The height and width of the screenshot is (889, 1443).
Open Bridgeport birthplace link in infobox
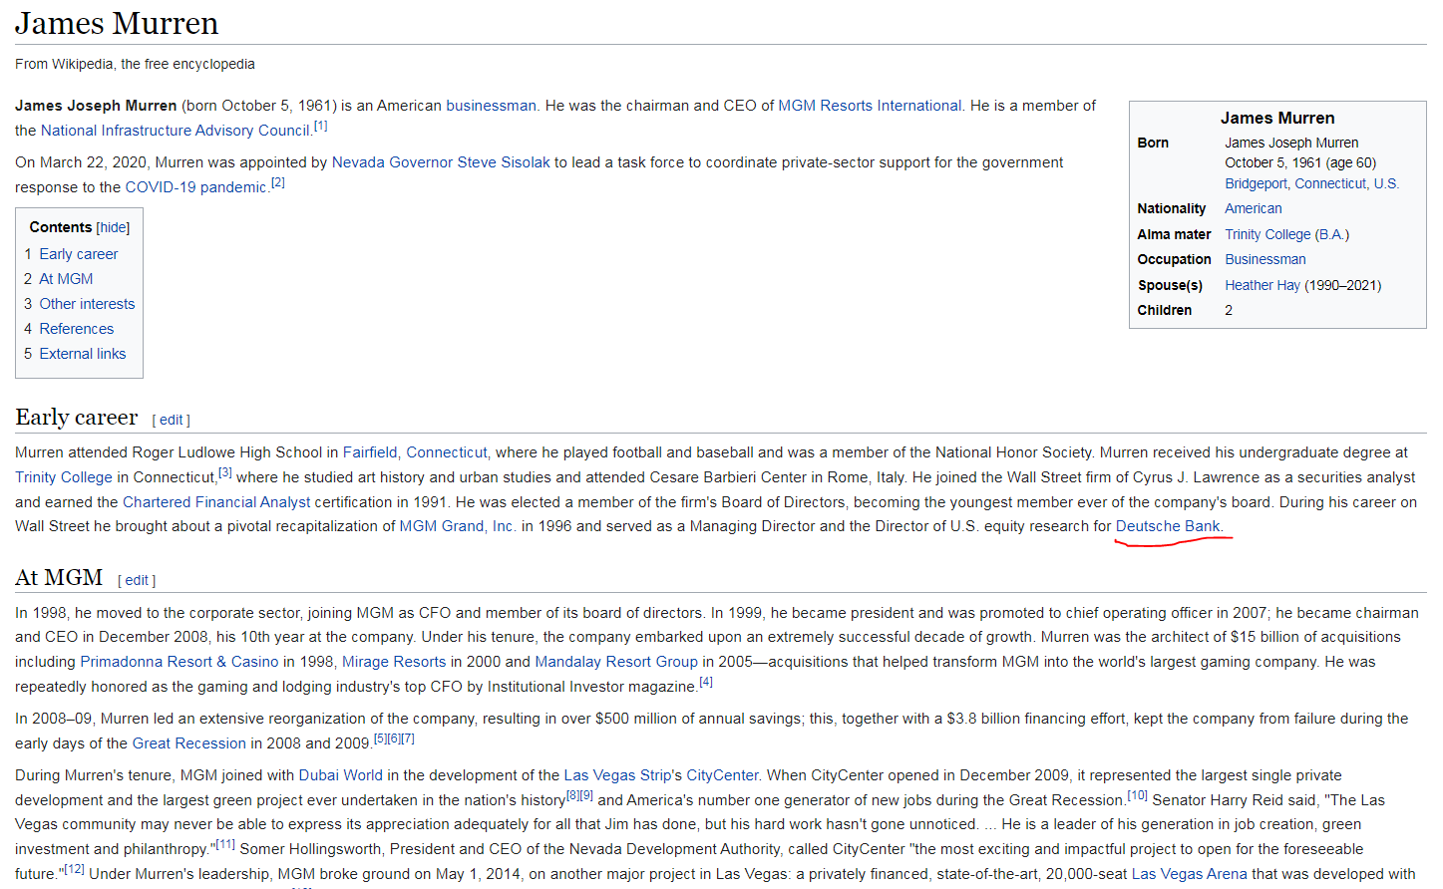(1256, 183)
